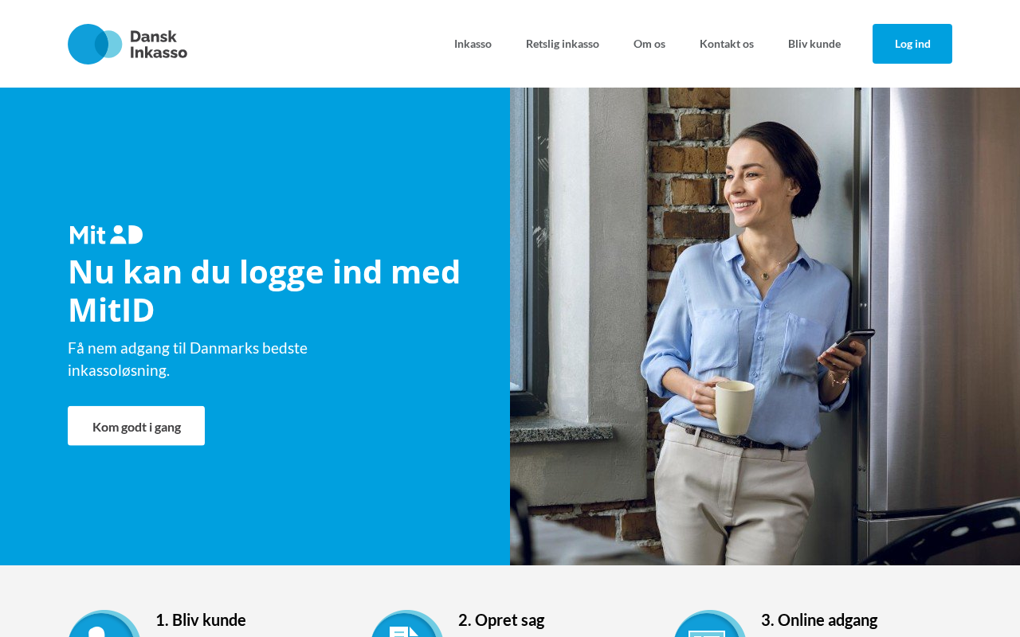Click the heading 3. Online adgang
Image resolution: width=1020 pixels, height=637 pixels.
[819, 619]
